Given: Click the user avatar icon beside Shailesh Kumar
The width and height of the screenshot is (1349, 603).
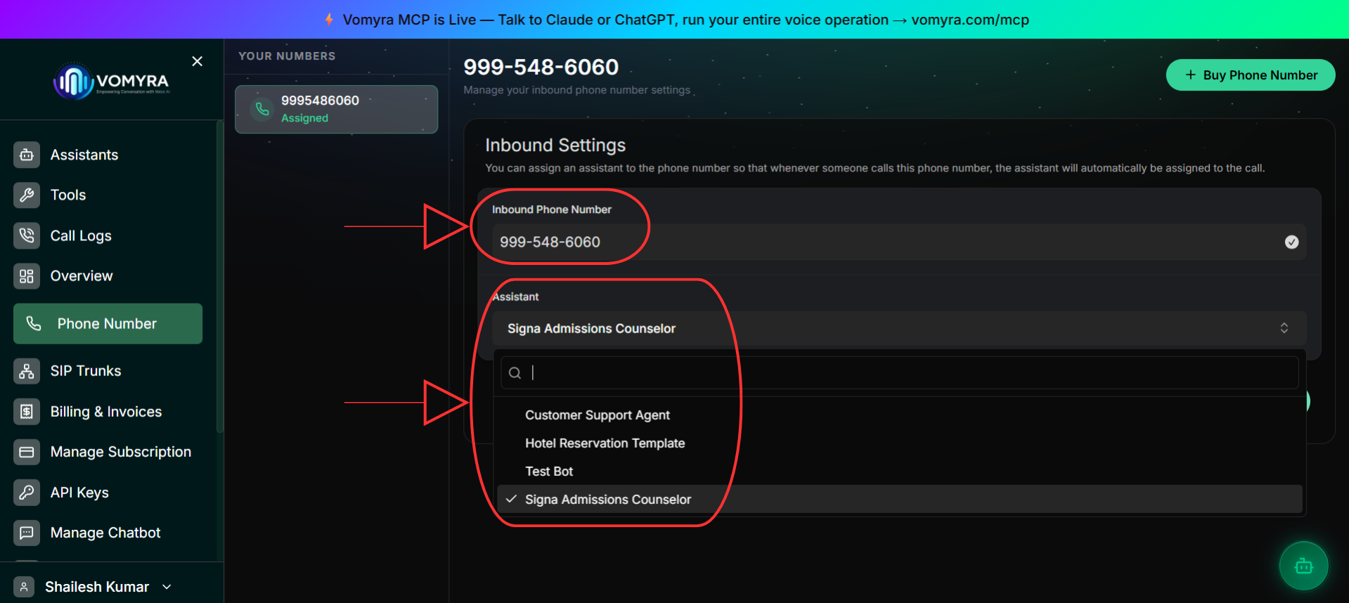Looking at the screenshot, I should [x=24, y=587].
